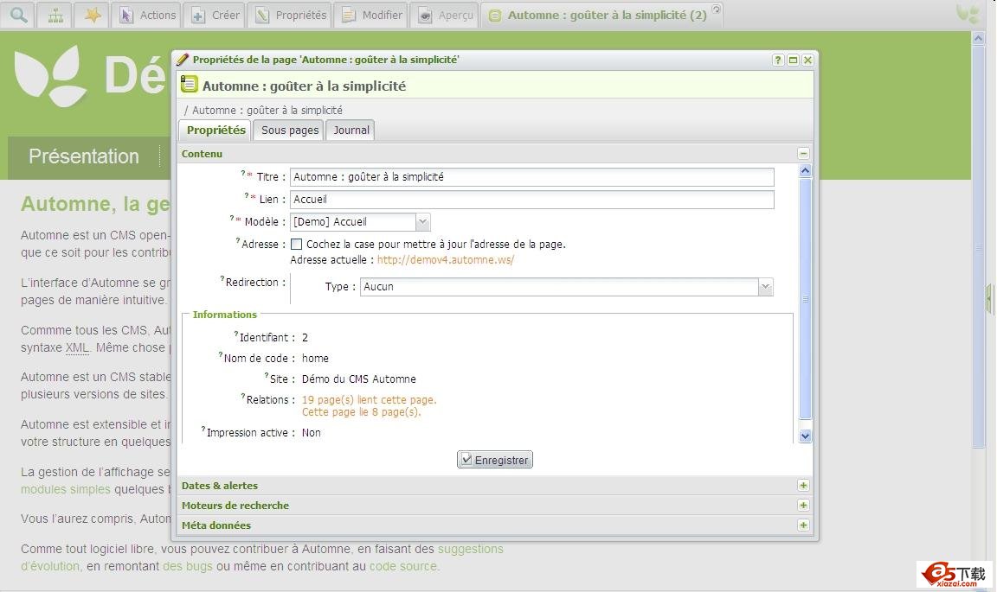The image size is (997, 592).
Task: Close the properties dialog
Action: coord(807,60)
